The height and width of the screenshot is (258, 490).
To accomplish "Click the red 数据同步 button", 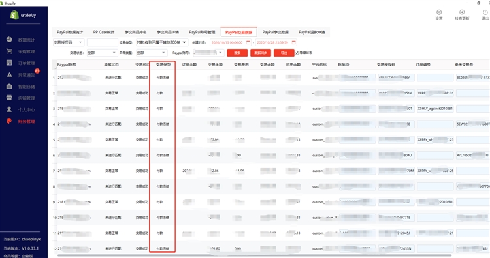I will click(x=261, y=53).
